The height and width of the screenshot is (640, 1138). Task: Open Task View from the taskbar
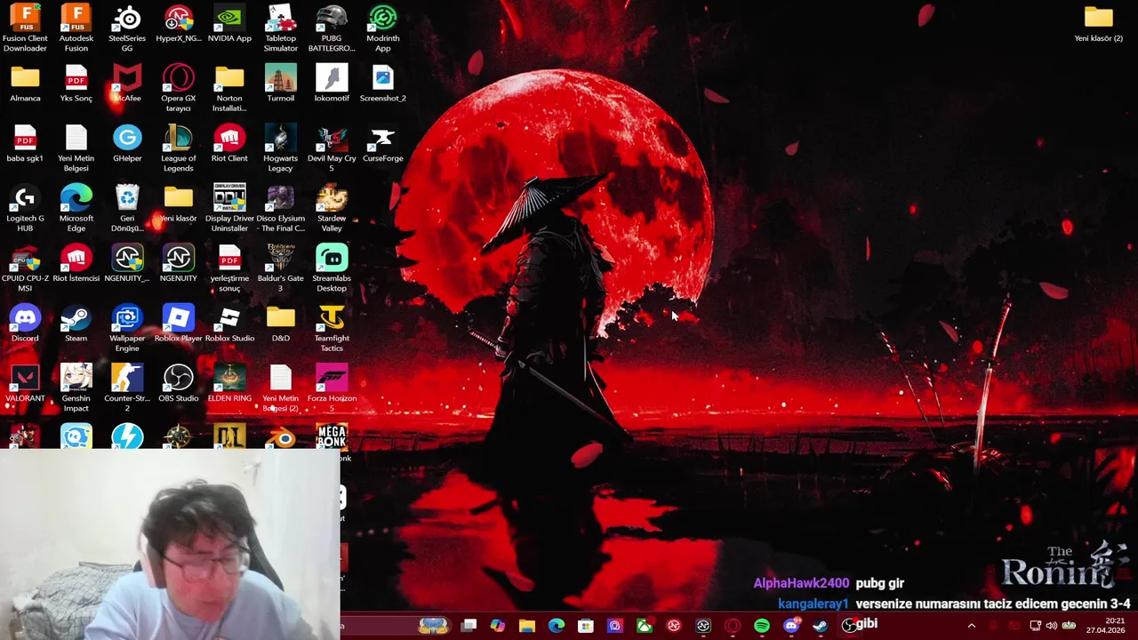[469, 626]
